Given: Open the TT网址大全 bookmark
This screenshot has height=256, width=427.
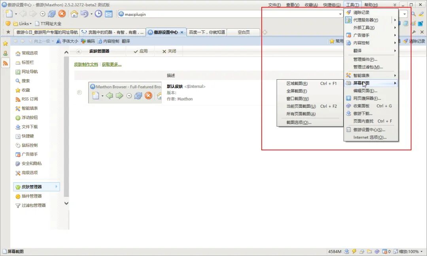Looking at the screenshot, I should [48, 24].
